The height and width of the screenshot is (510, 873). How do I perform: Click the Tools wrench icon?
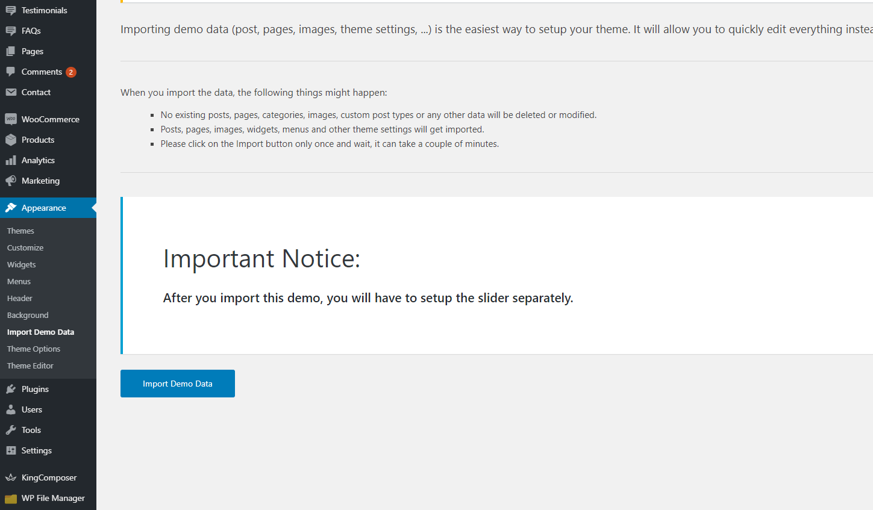[x=11, y=430]
